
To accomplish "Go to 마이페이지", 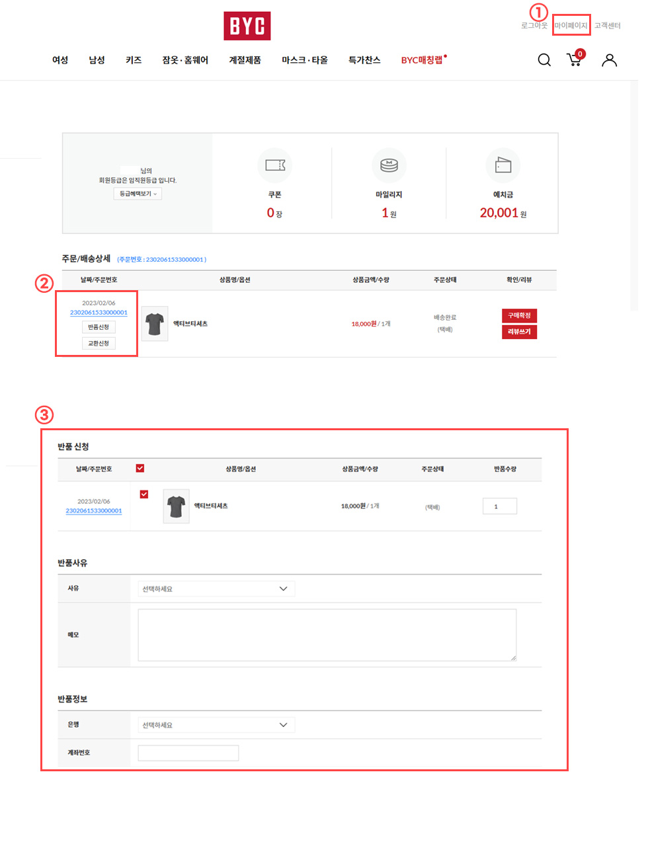I will pos(571,26).
